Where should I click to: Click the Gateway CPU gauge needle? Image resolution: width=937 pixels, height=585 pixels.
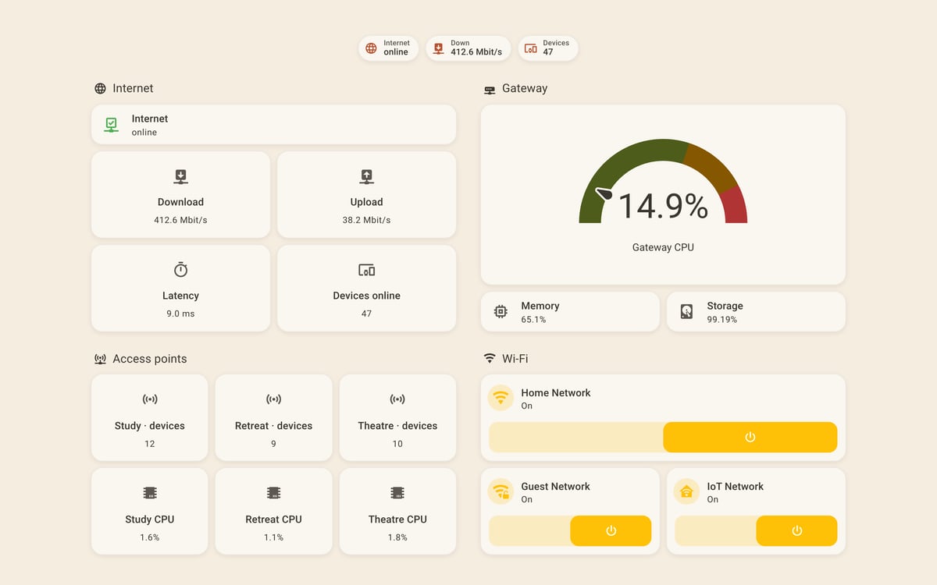[604, 193]
